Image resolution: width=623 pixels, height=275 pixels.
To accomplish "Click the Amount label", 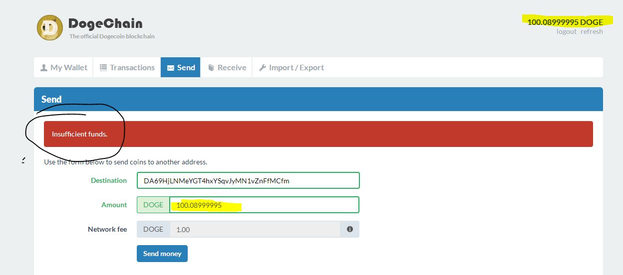I will (x=114, y=205).
